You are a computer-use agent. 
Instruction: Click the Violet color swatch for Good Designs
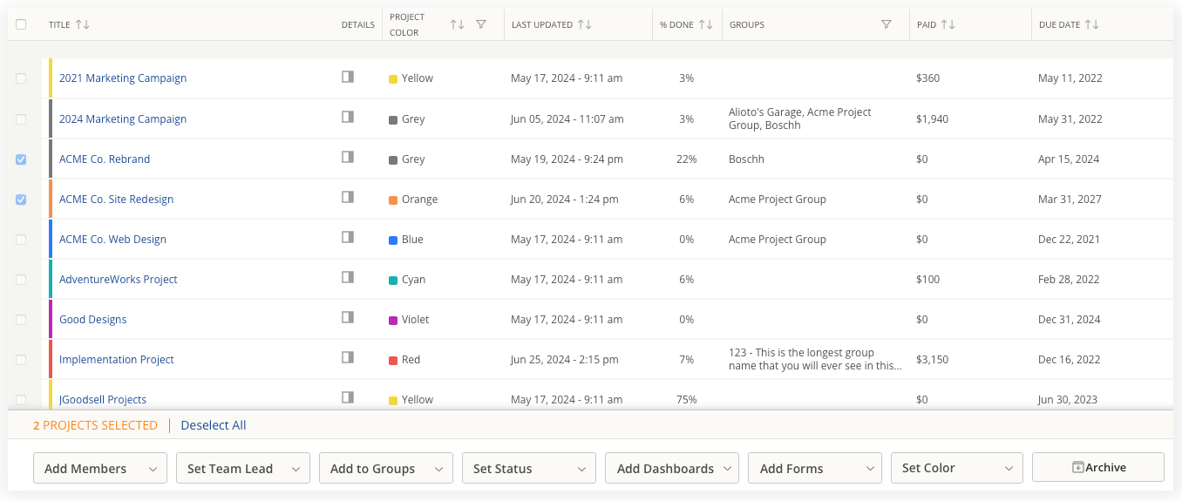393,320
